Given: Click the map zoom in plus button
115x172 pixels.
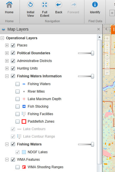Looking at the screenshot, I should click(x=107, y=38).
